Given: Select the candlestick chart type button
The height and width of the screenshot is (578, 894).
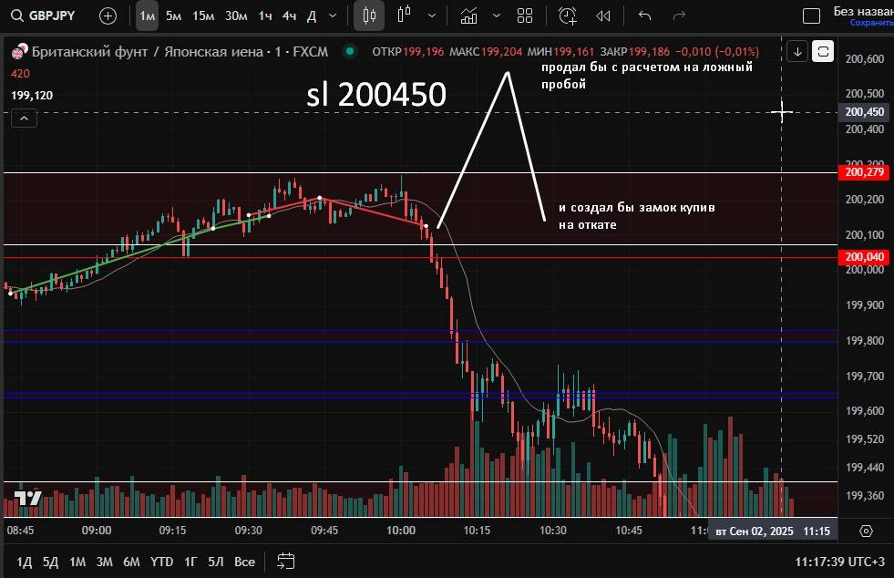Looking at the screenshot, I should click(x=369, y=15).
